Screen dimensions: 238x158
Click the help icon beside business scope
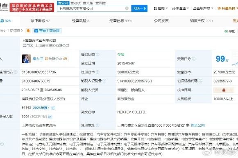coord(2,144)
